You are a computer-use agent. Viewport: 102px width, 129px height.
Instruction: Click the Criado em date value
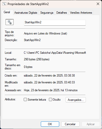click(49, 76)
